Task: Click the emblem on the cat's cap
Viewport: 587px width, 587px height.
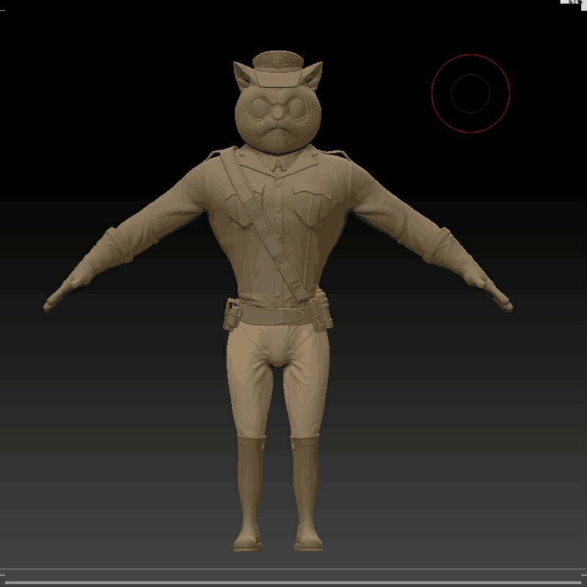Action: [x=277, y=62]
